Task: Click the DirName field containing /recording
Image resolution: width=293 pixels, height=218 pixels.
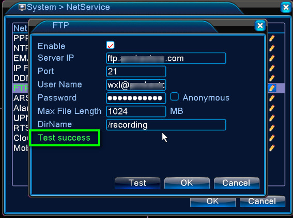Action: (166, 125)
